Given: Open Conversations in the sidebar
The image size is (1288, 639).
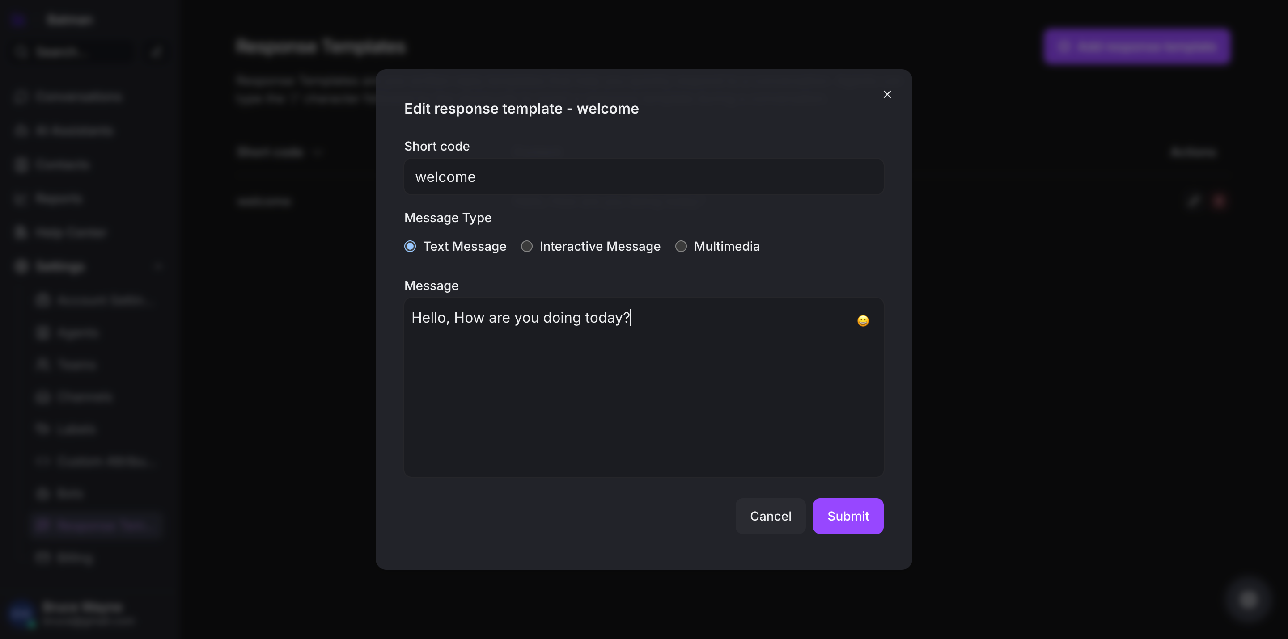Looking at the screenshot, I should pos(79,97).
